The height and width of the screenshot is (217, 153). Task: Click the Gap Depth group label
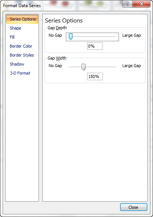[x=57, y=28]
